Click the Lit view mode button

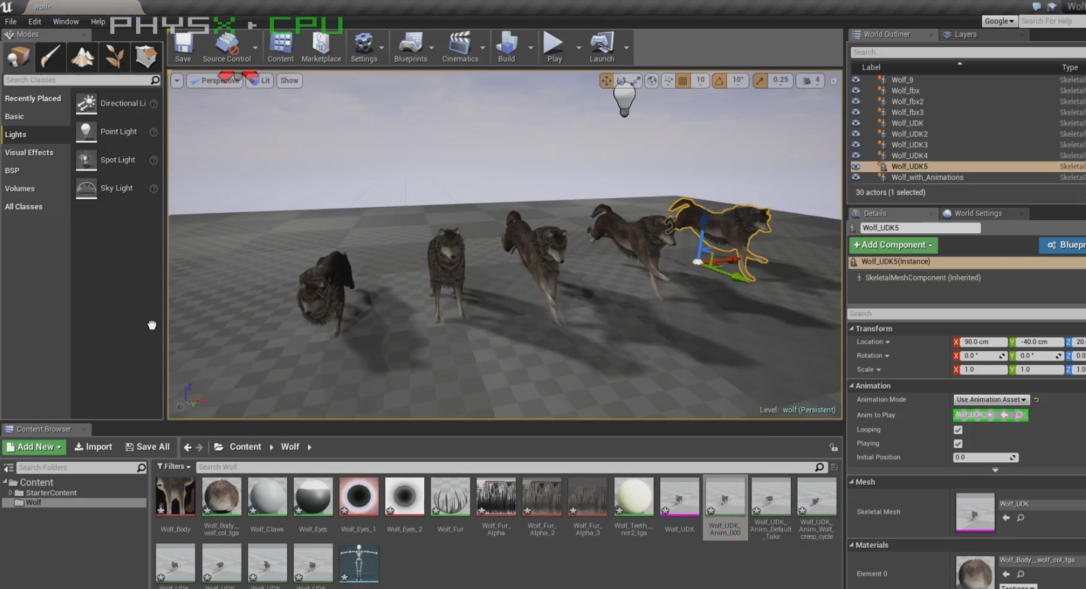260,81
